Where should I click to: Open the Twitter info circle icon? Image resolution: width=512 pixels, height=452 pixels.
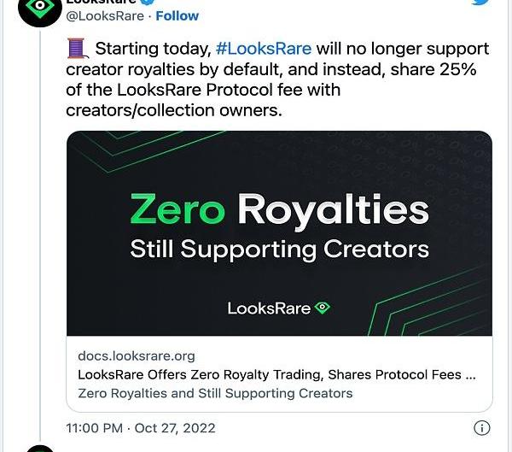(481, 428)
